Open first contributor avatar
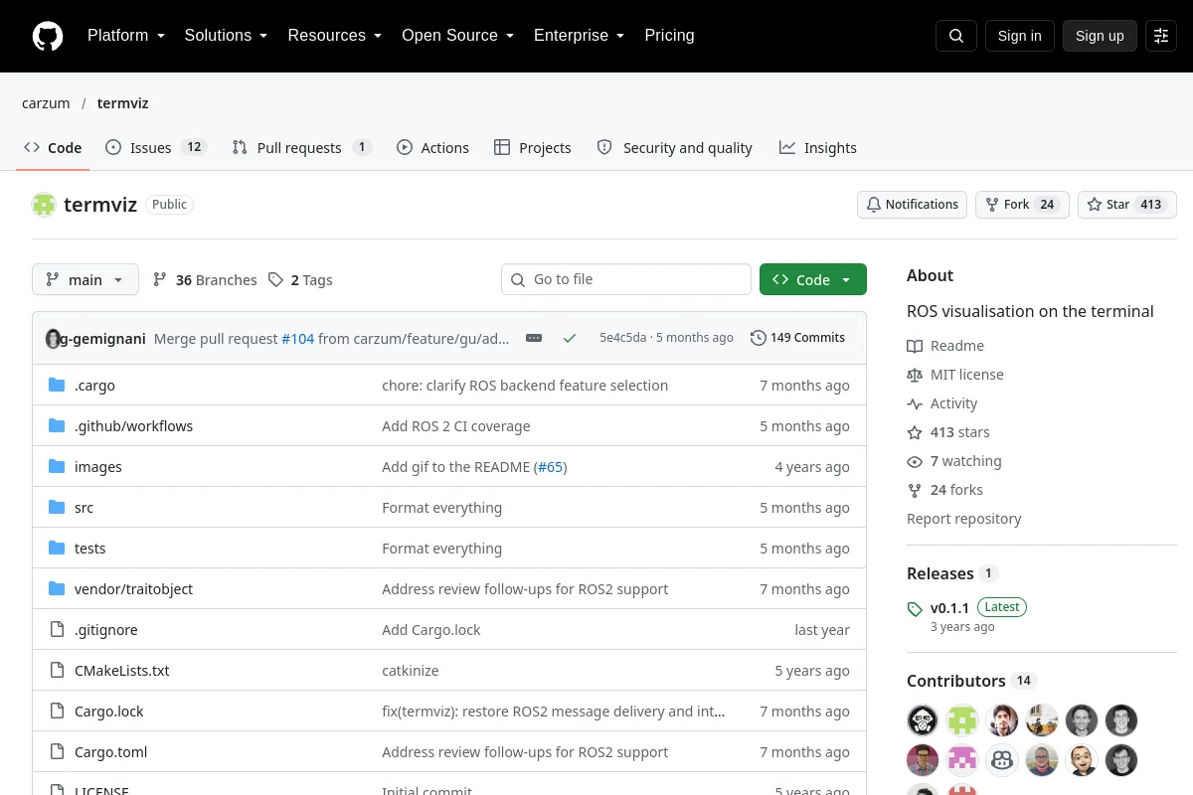1193x795 pixels. tap(923, 720)
